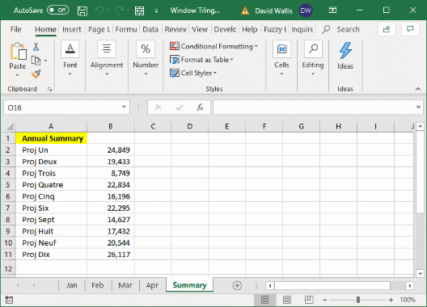
Task: Click the Share icon button
Action: tap(387, 29)
